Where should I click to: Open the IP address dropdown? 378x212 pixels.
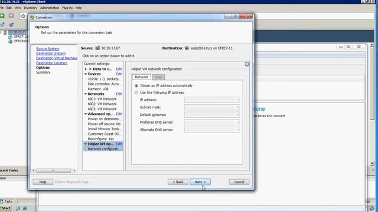(237, 100)
